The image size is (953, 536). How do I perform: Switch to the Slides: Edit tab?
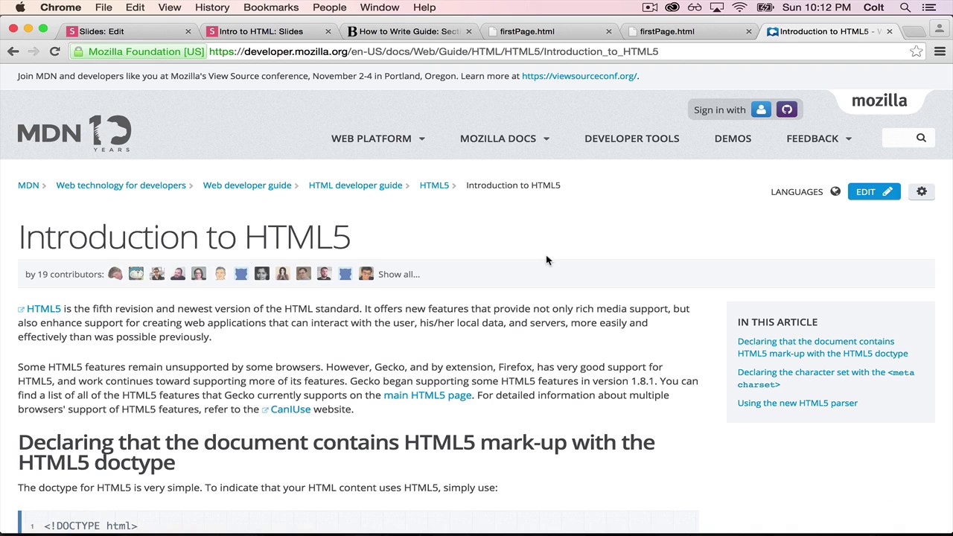[127, 31]
